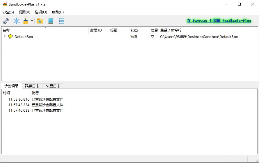Open the 沙盒(S) menu
The image size is (259, 163).
[8, 12]
